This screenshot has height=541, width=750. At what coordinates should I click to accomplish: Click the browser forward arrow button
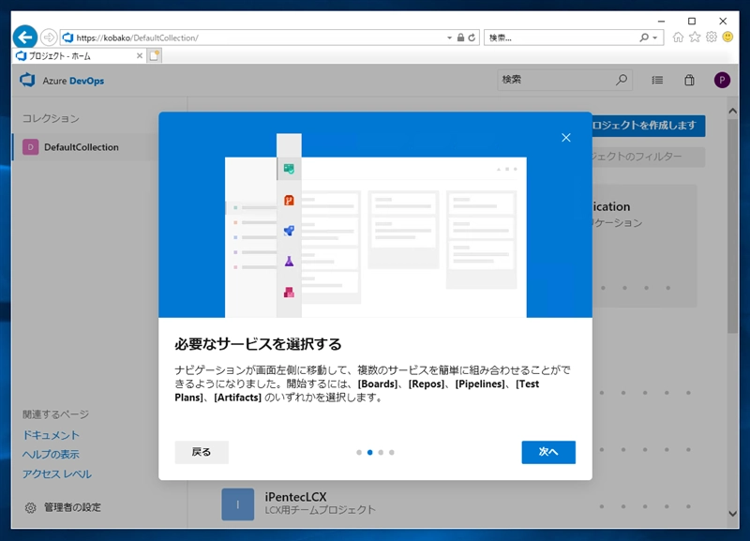coord(49,37)
